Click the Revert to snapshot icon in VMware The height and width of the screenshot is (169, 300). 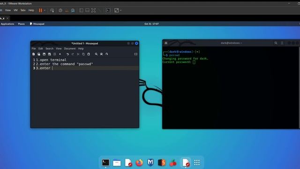tap(67, 10)
